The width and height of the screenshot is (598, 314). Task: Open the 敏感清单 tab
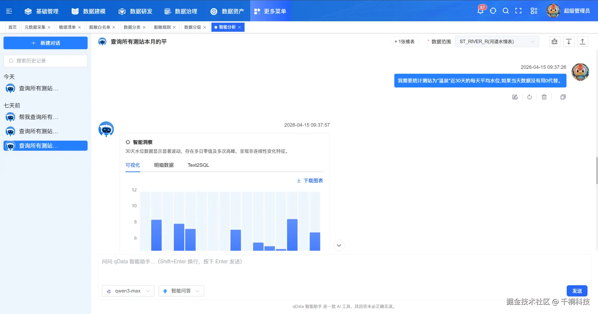67,27
